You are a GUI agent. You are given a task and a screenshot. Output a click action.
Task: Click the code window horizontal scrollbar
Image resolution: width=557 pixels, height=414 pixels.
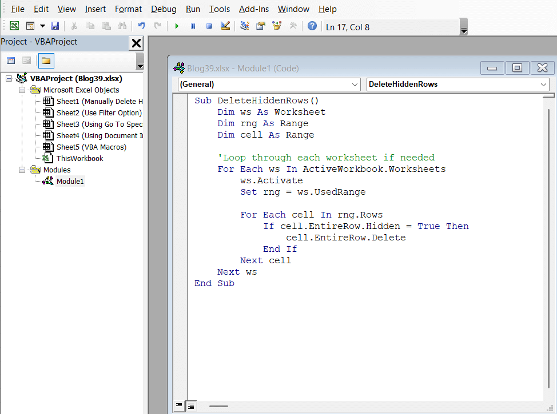pos(219,406)
